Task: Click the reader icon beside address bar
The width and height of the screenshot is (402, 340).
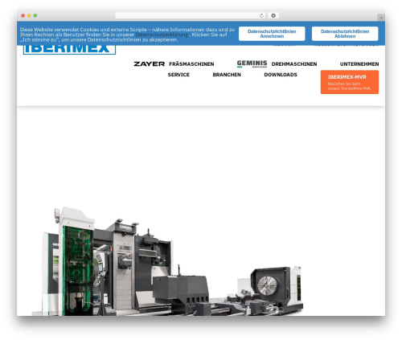Action: click(x=273, y=16)
